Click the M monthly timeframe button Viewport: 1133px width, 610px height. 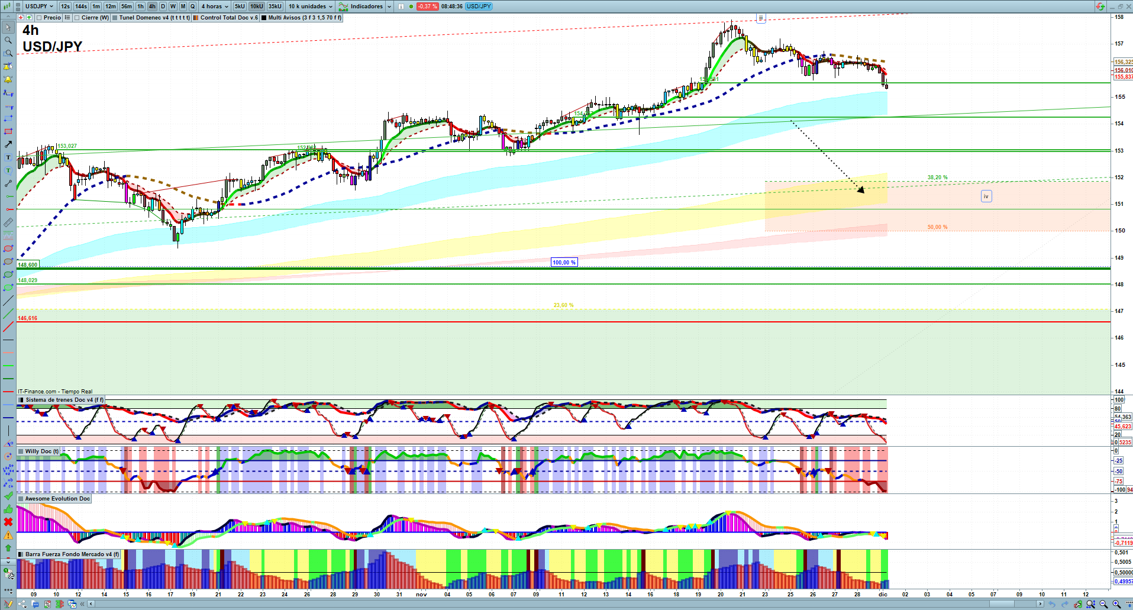183,7
